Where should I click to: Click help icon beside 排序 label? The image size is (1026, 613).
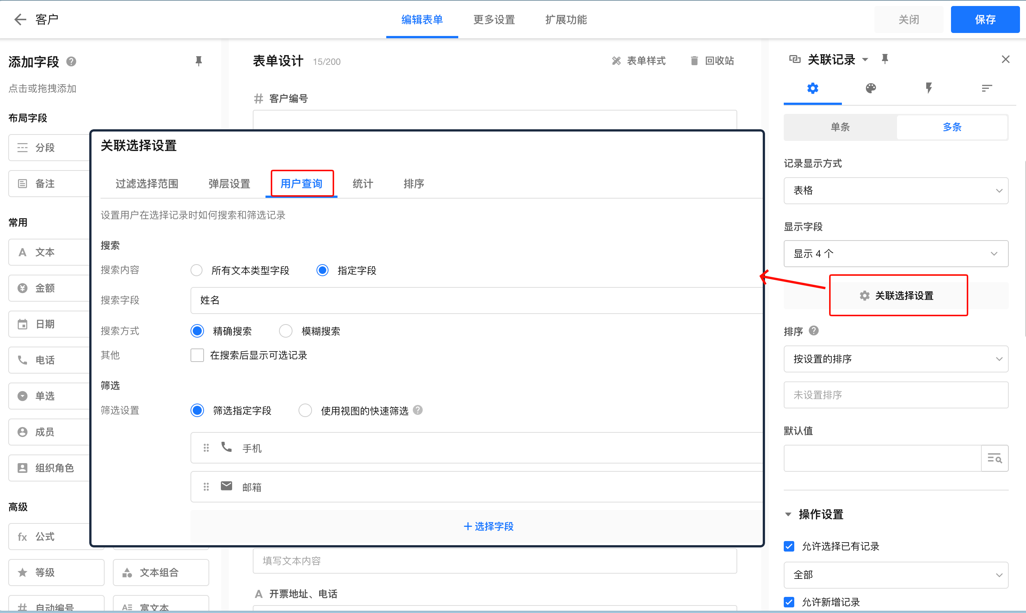813,331
